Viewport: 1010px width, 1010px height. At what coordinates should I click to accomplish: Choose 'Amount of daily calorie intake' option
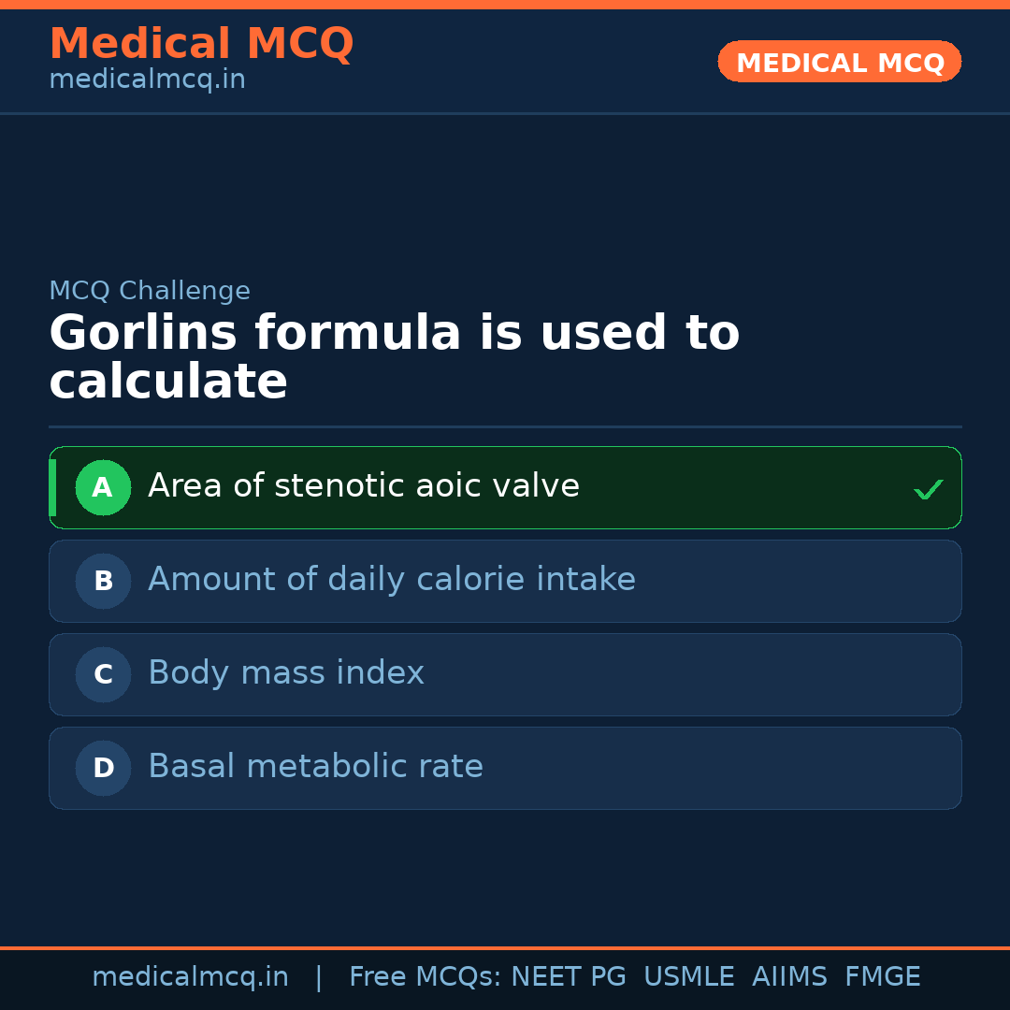(x=392, y=580)
